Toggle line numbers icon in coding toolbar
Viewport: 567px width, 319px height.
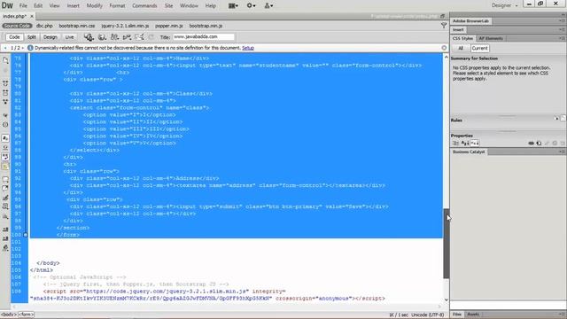[5, 138]
